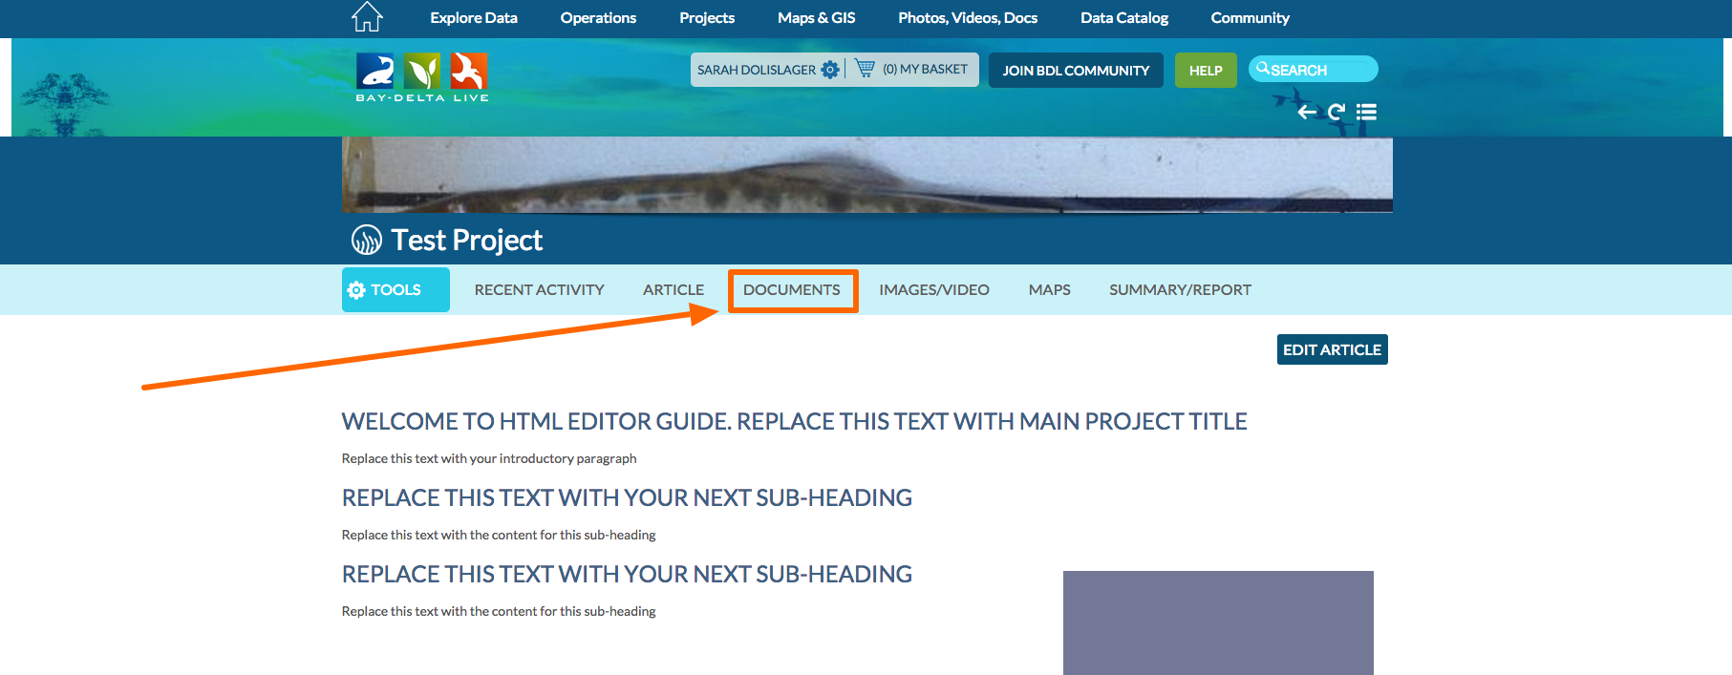Expand the Explore Data menu
This screenshot has height=675, width=1732.
pyautogui.click(x=473, y=18)
